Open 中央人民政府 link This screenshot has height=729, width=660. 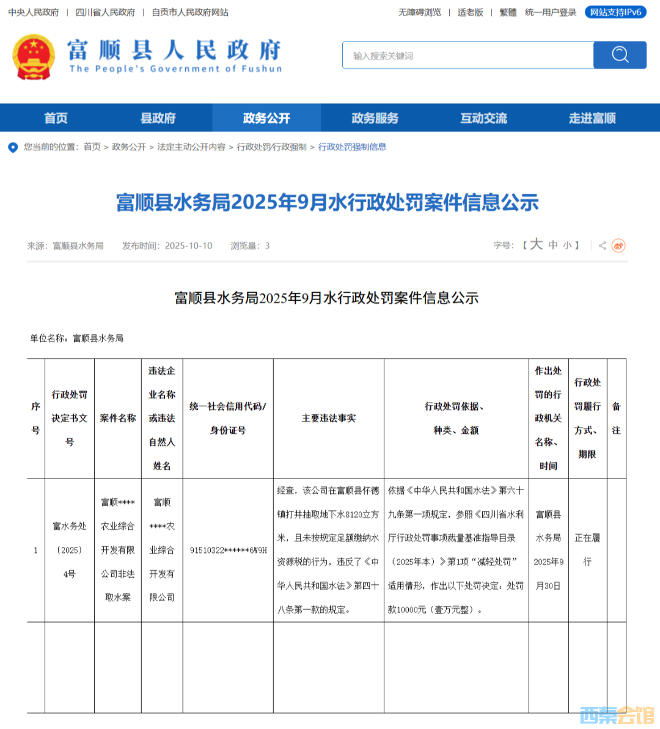[34, 12]
